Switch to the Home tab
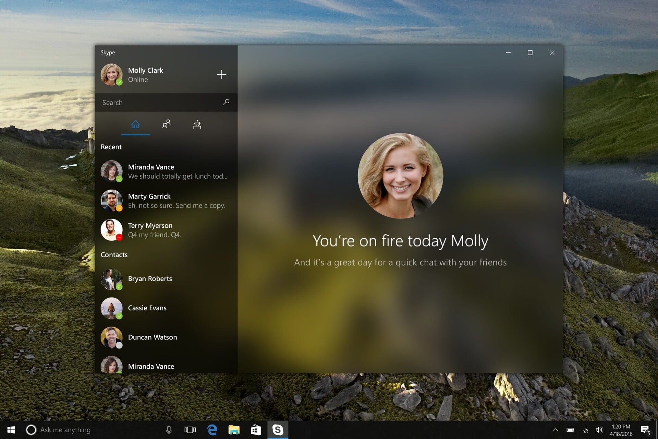The width and height of the screenshot is (658, 439). point(135,124)
